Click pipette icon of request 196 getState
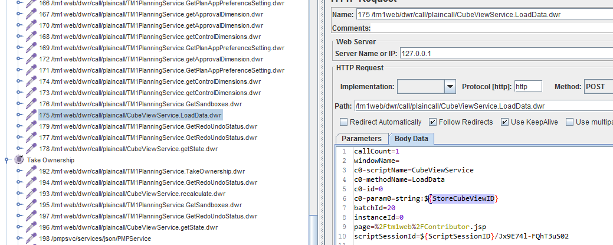 (x=31, y=228)
